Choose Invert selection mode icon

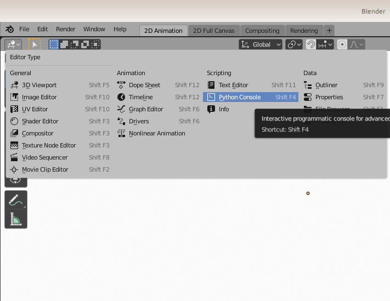pos(85,45)
